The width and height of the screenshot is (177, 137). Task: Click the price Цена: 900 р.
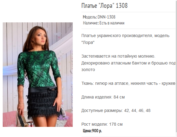coord(92,131)
